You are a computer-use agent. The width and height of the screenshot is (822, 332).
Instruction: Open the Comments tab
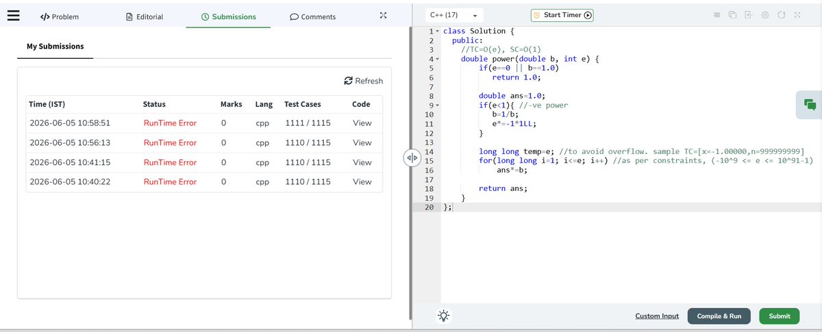coord(312,16)
